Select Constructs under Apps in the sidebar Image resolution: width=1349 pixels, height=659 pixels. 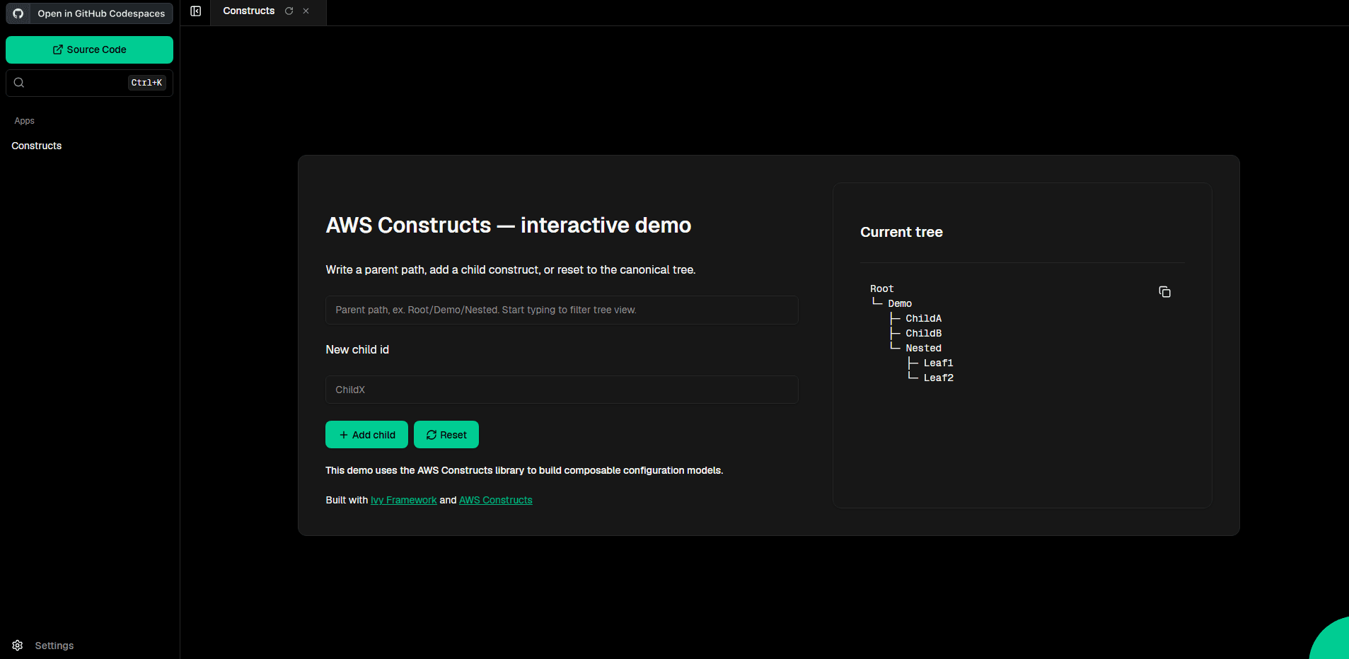click(x=37, y=146)
